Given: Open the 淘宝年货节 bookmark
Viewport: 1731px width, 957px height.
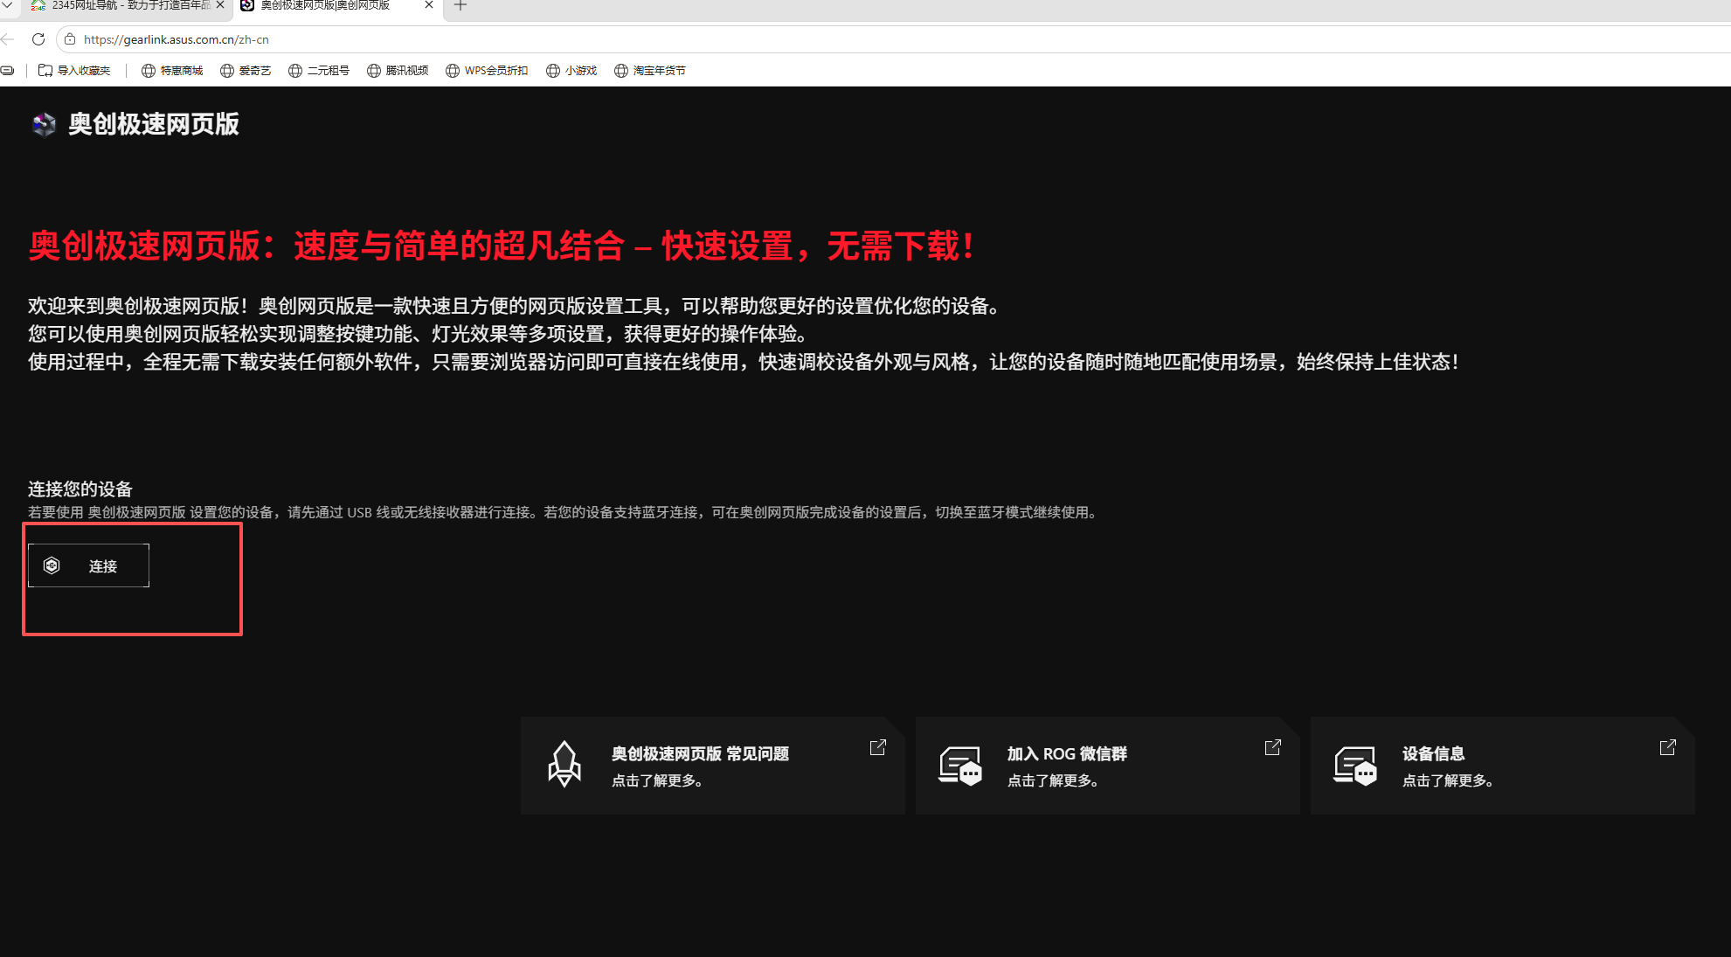Looking at the screenshot, I should pos(650,71).
